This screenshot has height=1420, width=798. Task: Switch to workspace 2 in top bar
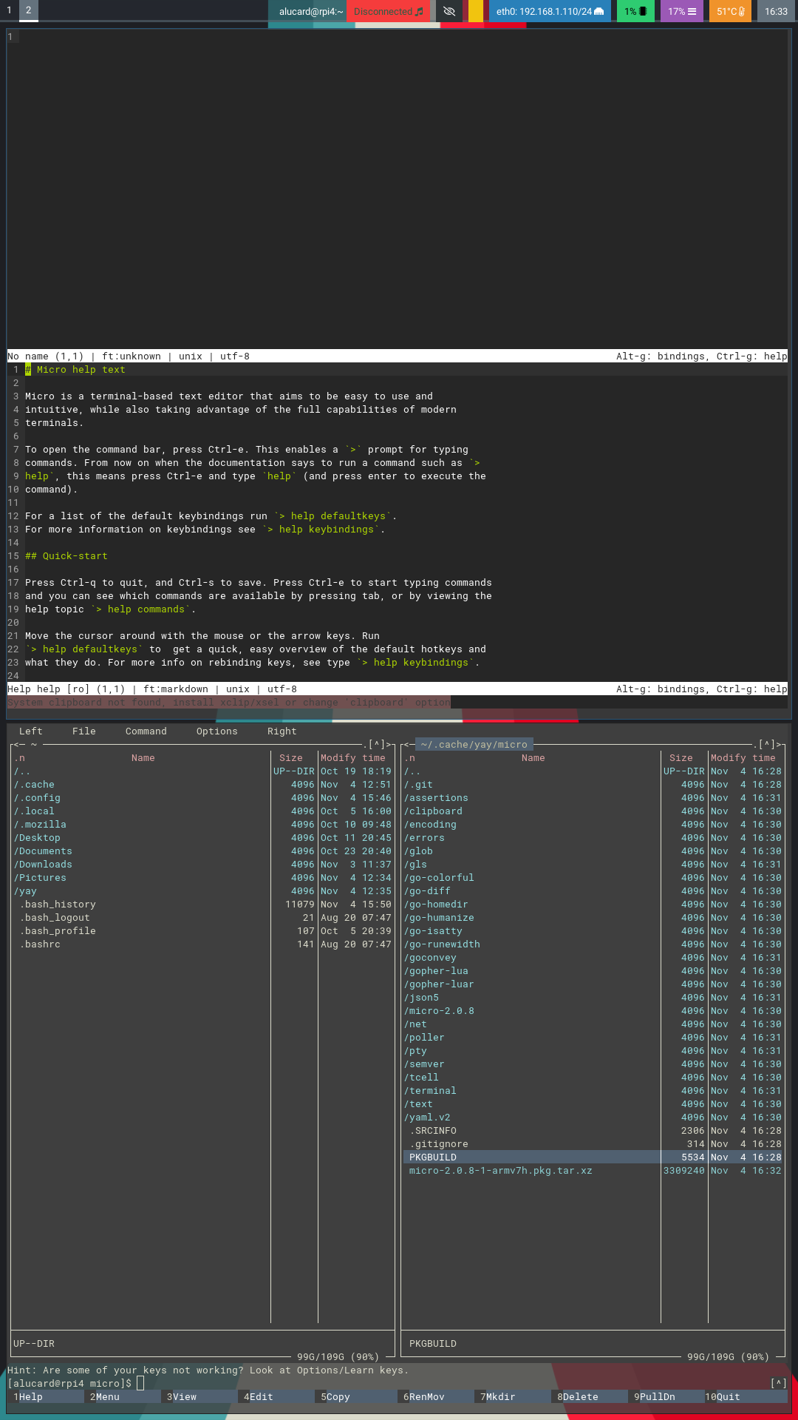(28, 10)
